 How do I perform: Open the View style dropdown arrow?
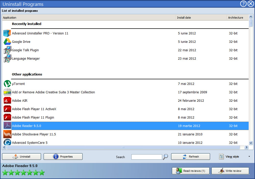(x=249, y=156)
